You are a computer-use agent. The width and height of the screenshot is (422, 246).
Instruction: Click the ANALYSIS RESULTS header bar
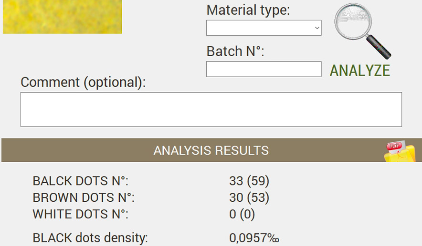[x=211, y=150]
